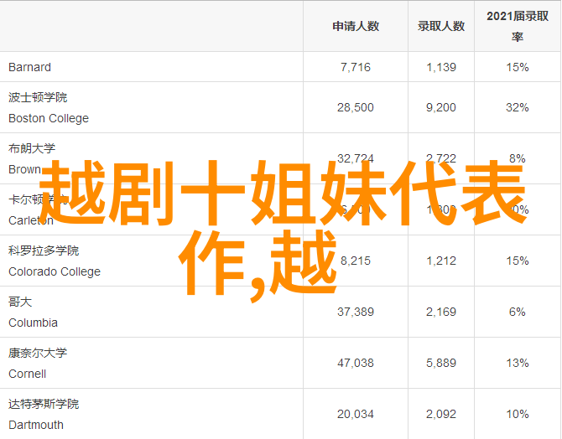Open the Barnard school name

(29, 67)
